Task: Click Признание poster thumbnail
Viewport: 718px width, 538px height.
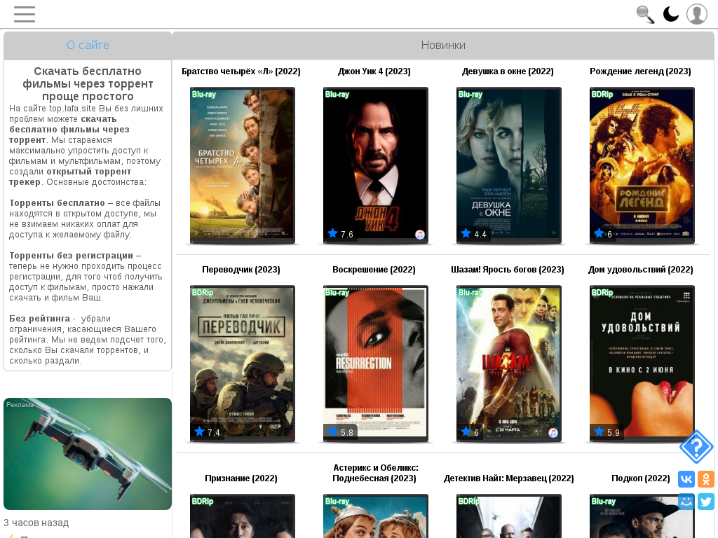Action: [242, 516]
